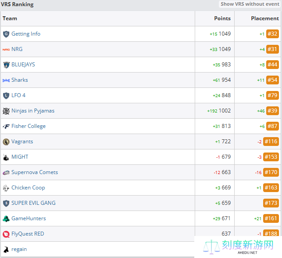The image size is (282, 258).
Task: Click the Getting Info team logo
Action: [6, 34]
